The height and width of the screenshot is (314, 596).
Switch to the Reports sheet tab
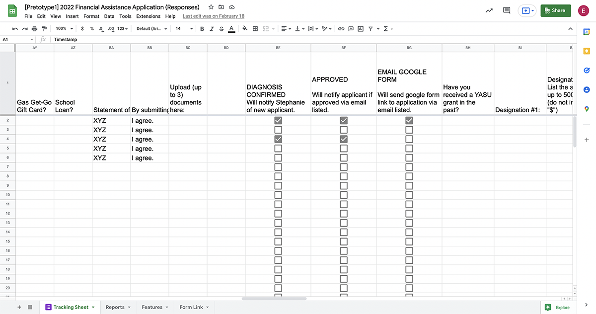click(118, 307)
